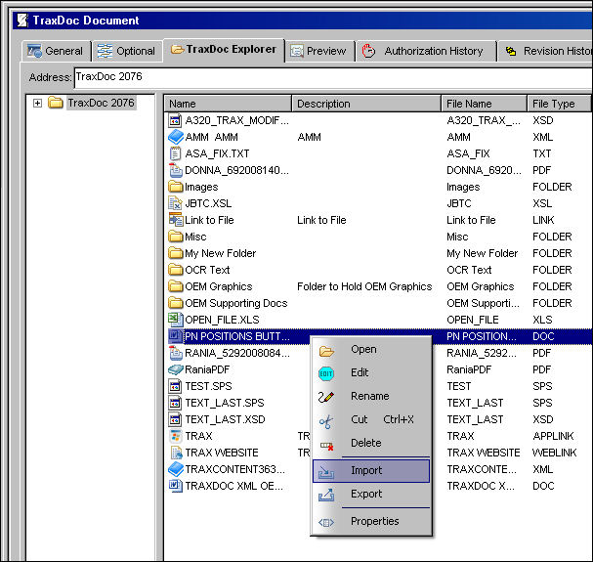
Task: Open the Authorization History tab
Action: point(426,51)
